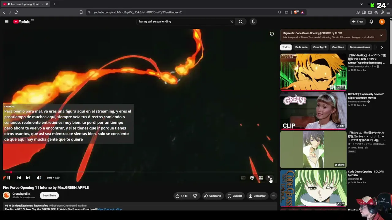Open Crunchyroll channel avatar
The height and width of the screenshot is (220, 392).
click(6, 196)
